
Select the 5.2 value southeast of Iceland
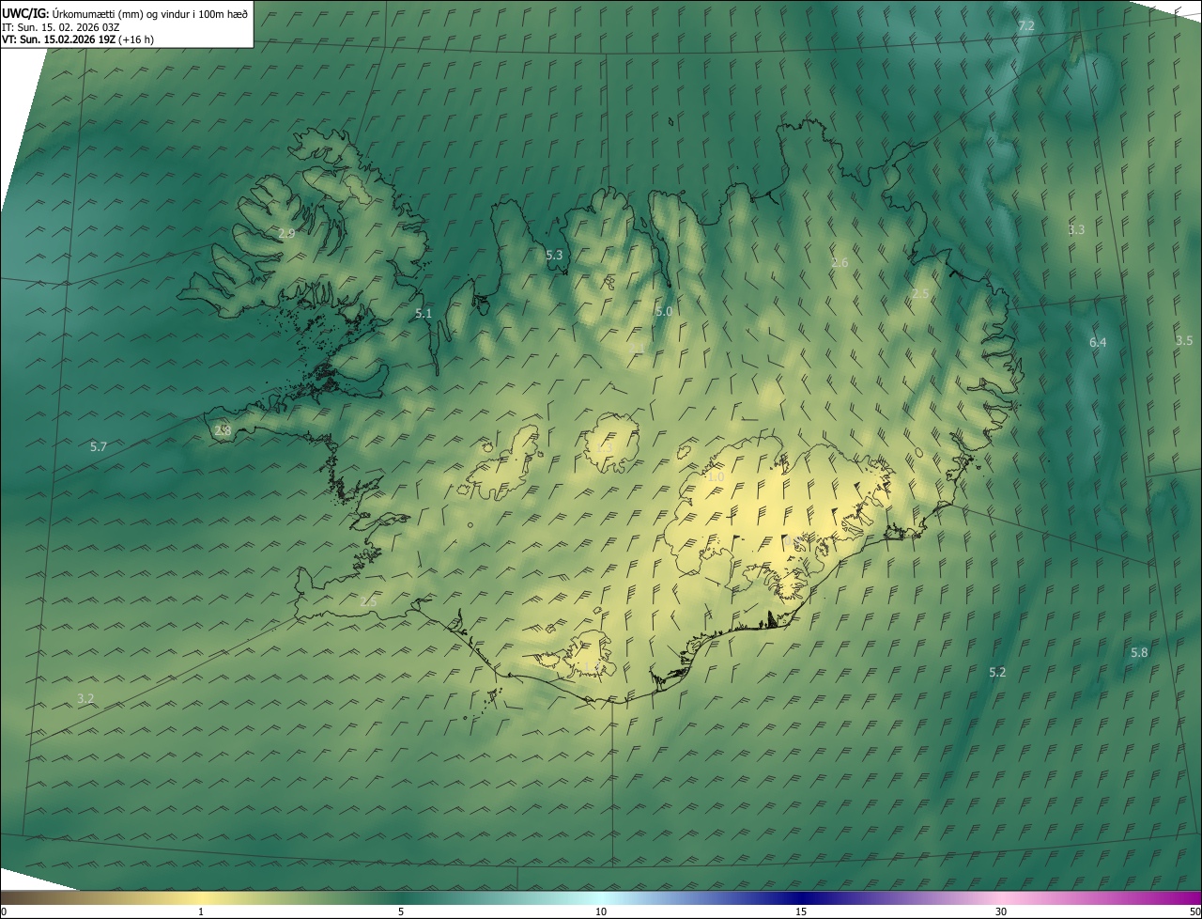pyautogui.click(x=997, y=672)
